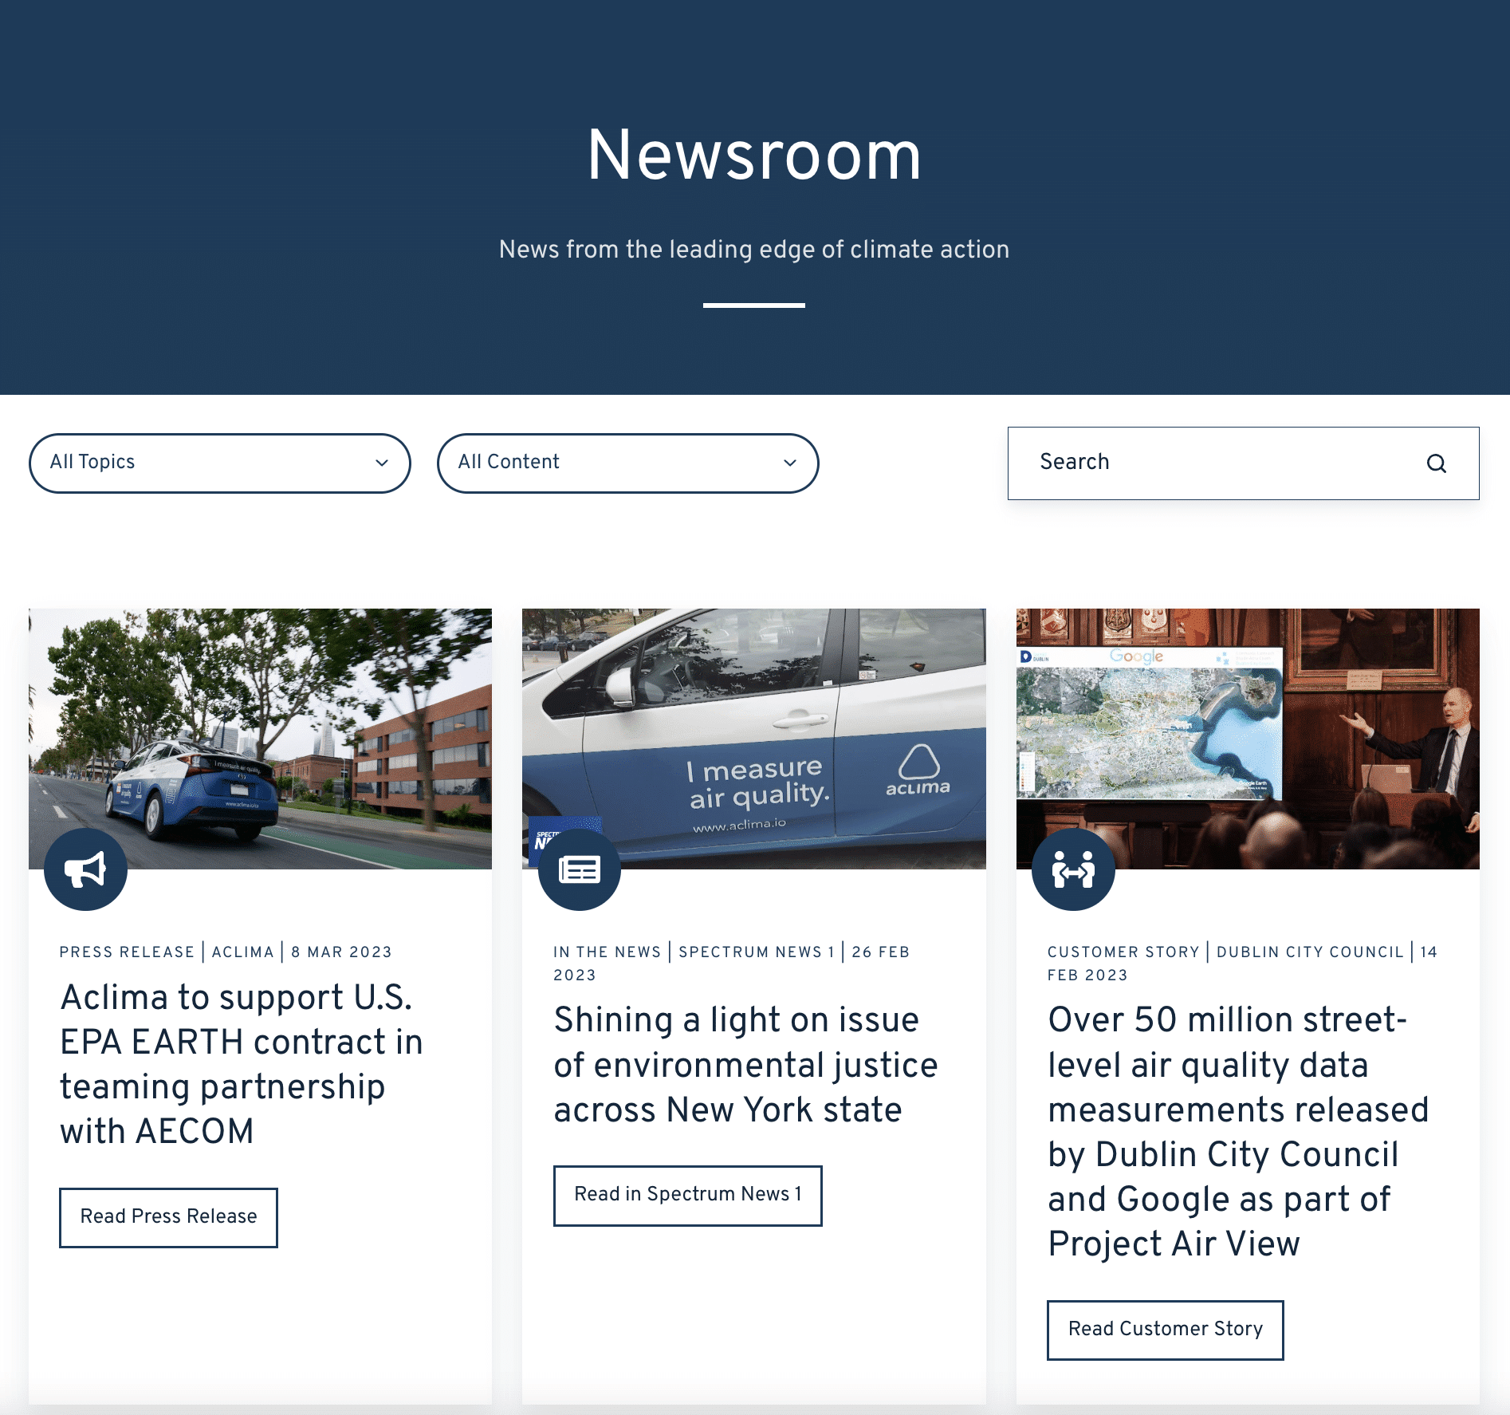Viewport: 1510px width, 1415px height.
Task: Select the IN THE NEWS category label
Action: (x=608, y=952)
